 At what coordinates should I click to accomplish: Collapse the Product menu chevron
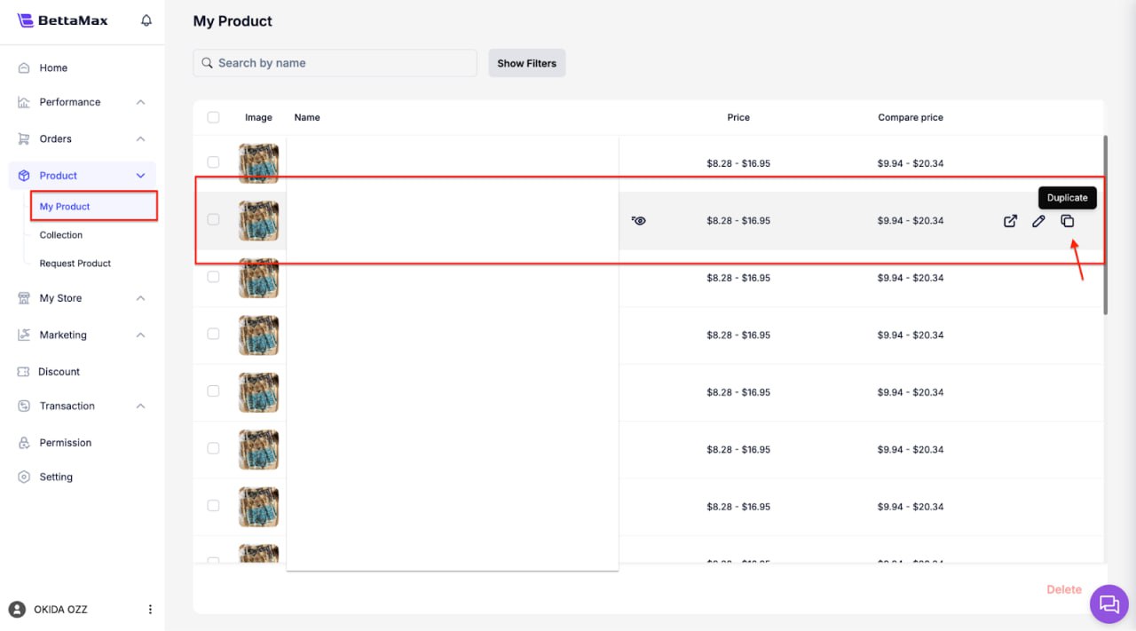point(140,176)
